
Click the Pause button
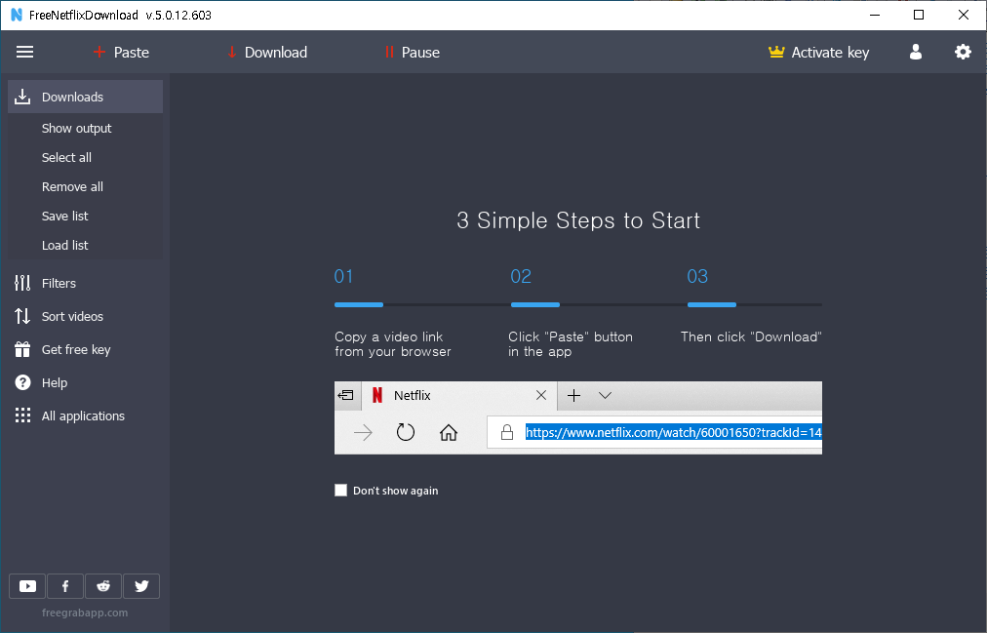(412, 53)
